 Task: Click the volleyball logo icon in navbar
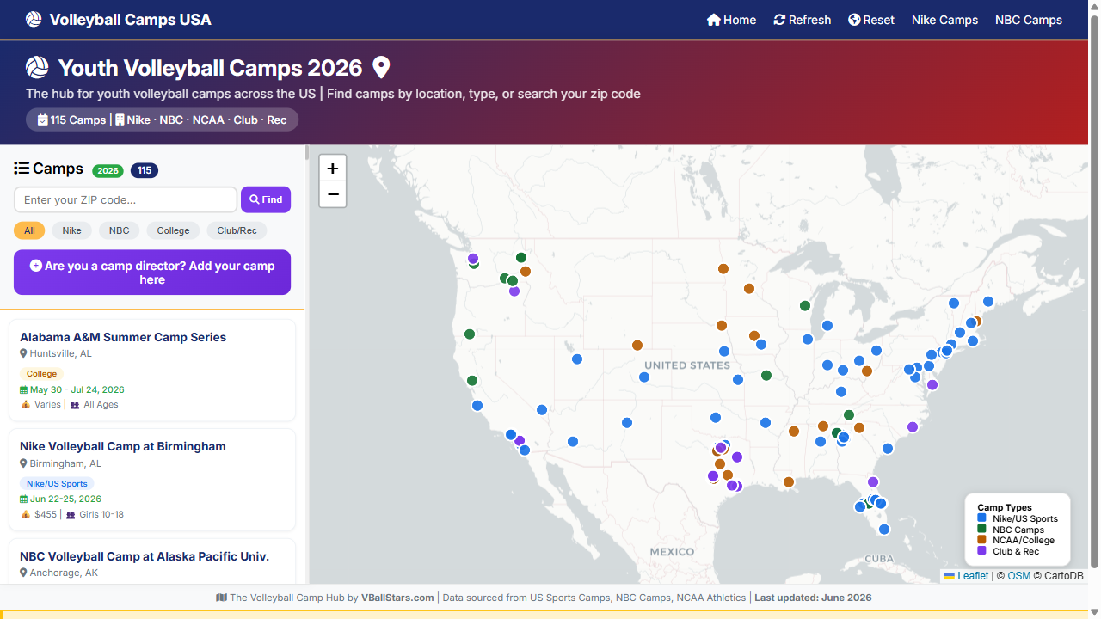(34, 19)
